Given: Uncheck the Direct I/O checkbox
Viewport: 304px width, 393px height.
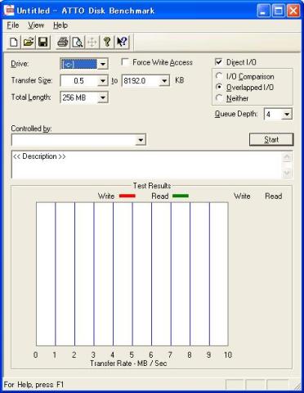Looking at the screenshot, I should (x=218, y=62).
